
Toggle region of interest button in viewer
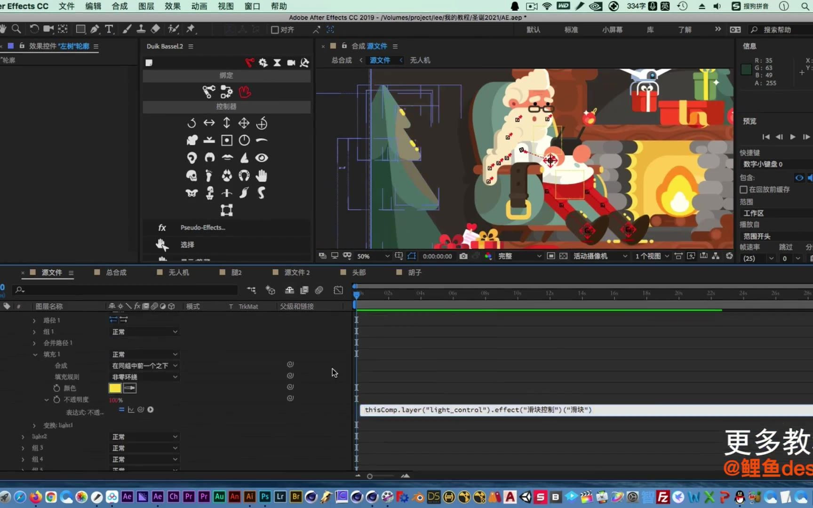(550, 256)
